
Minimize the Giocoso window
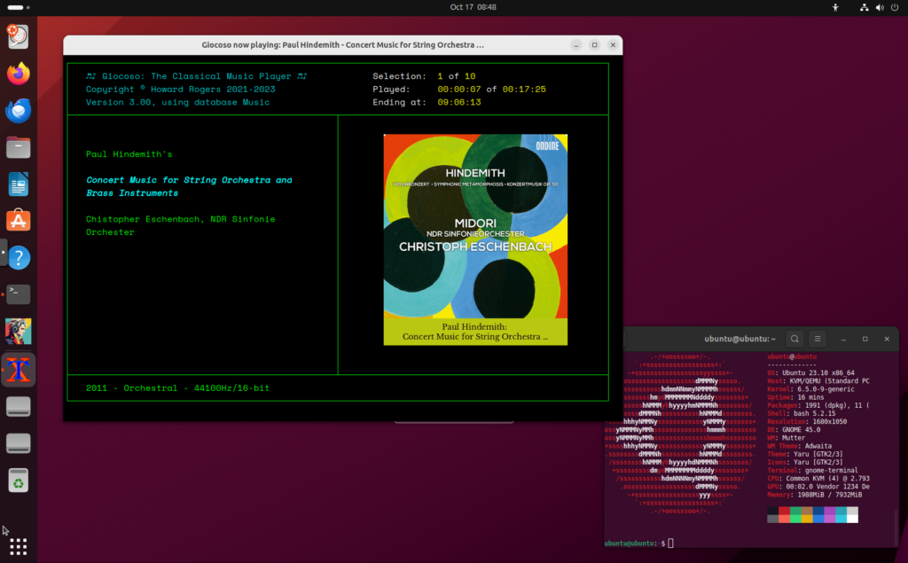tap(576, 45)
